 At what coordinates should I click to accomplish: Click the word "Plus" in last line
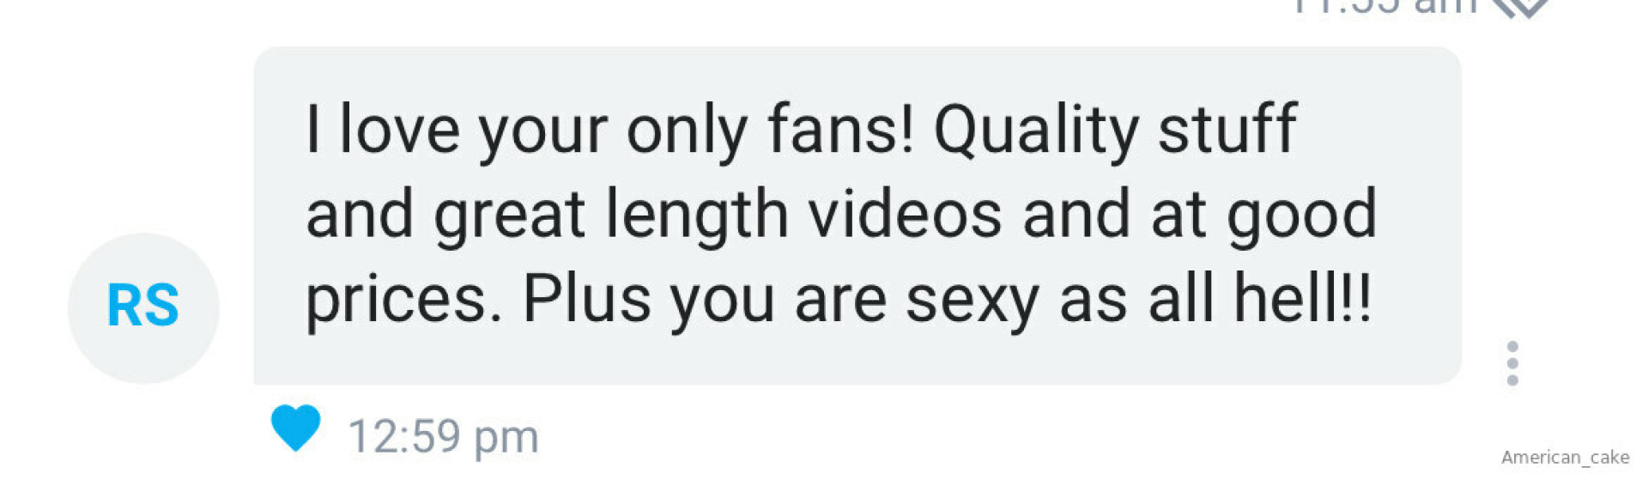(x=586, y=298)
